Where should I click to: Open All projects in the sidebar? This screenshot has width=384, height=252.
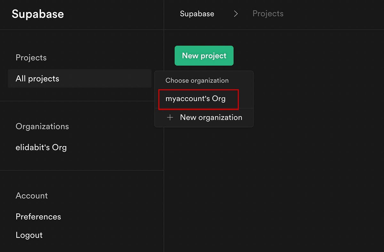(x=37, y=79)
